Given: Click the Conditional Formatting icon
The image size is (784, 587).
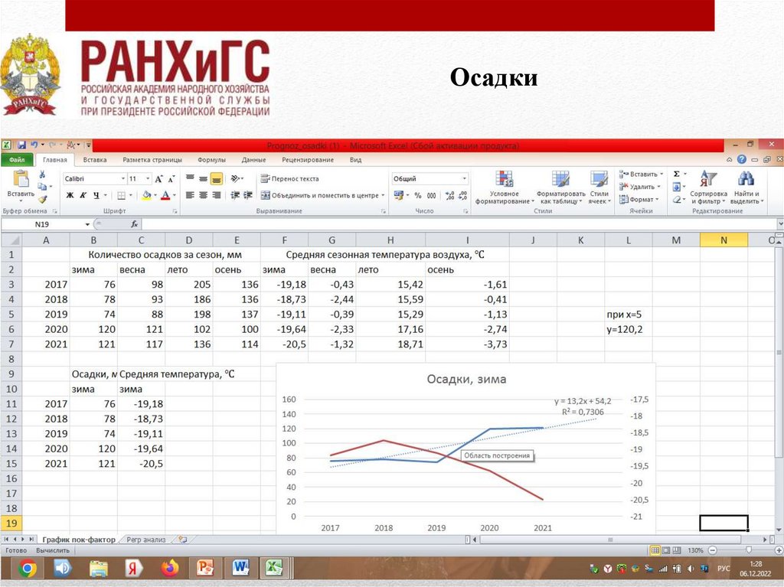Looking at the screenshot, I should 503,181.
